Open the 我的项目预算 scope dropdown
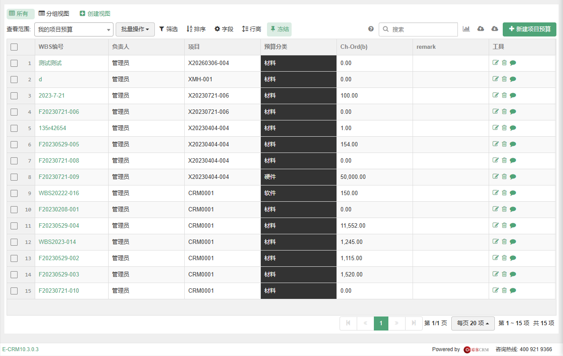Screen dimensions: 563x356 tap(74, 29)
